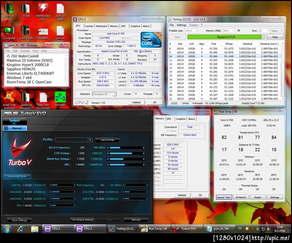This screenshot has height=243, width=292.
Task: Open Settings menu in LinX
Action: pos(181,25)
